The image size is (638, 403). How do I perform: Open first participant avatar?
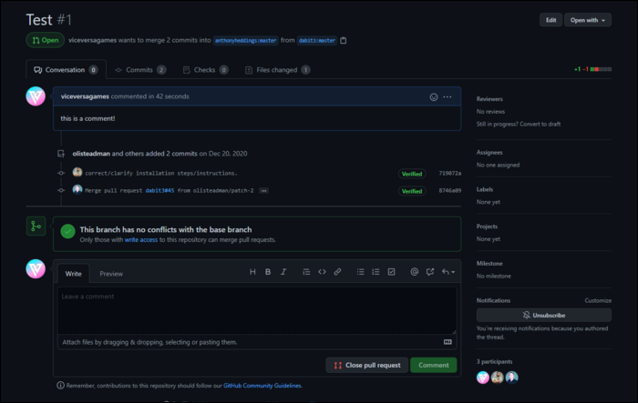[483, 378]
